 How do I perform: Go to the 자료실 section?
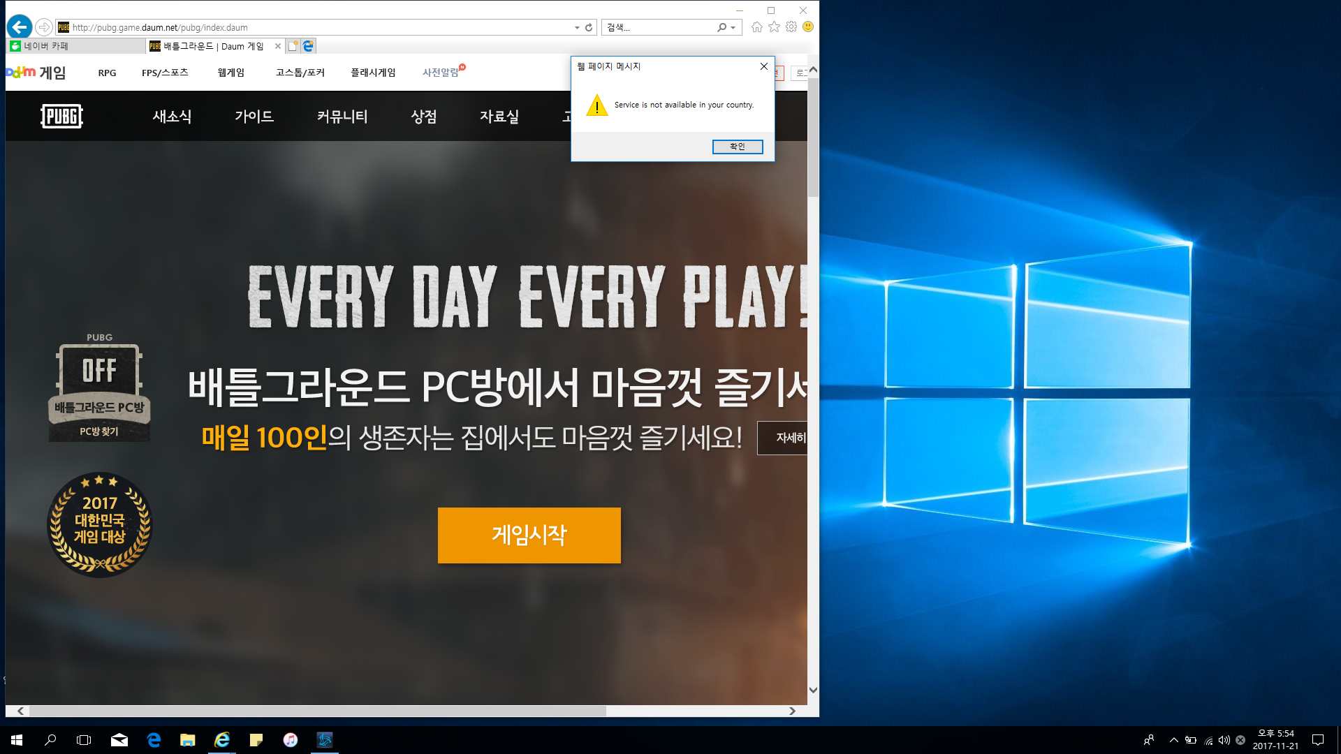pos(499,117)
